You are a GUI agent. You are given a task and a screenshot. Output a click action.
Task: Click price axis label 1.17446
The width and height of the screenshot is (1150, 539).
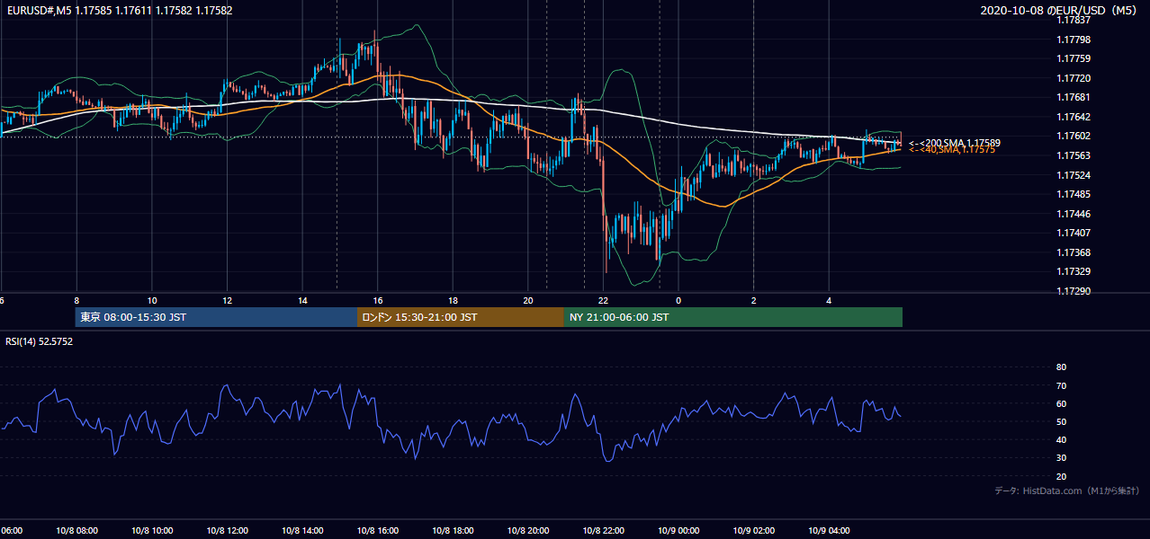[x=1074, y=214]
